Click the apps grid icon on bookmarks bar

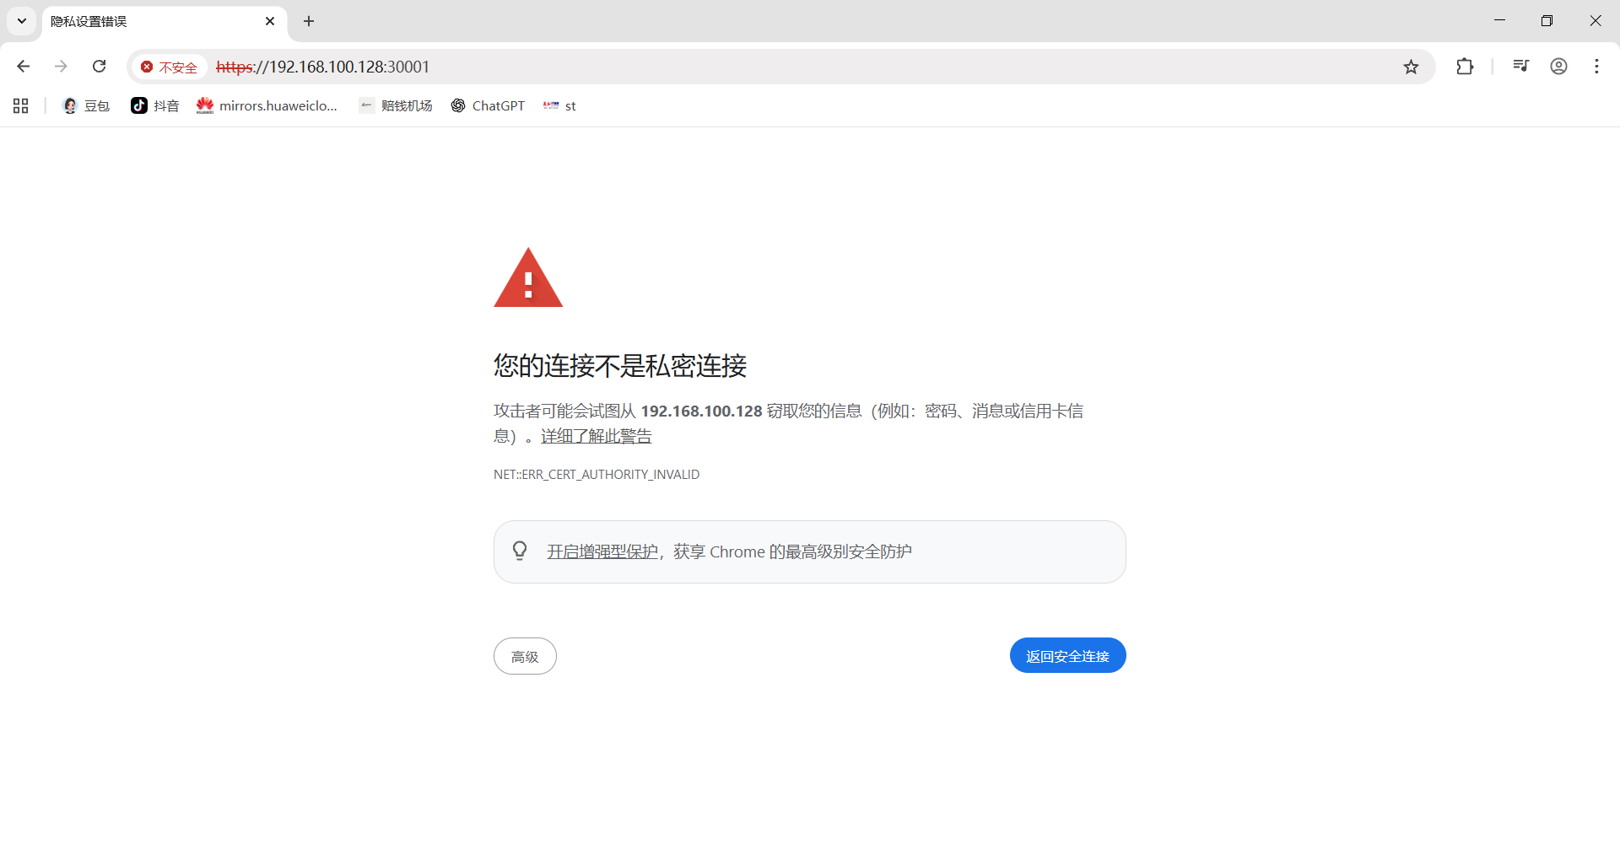click(x=20, y=105)
